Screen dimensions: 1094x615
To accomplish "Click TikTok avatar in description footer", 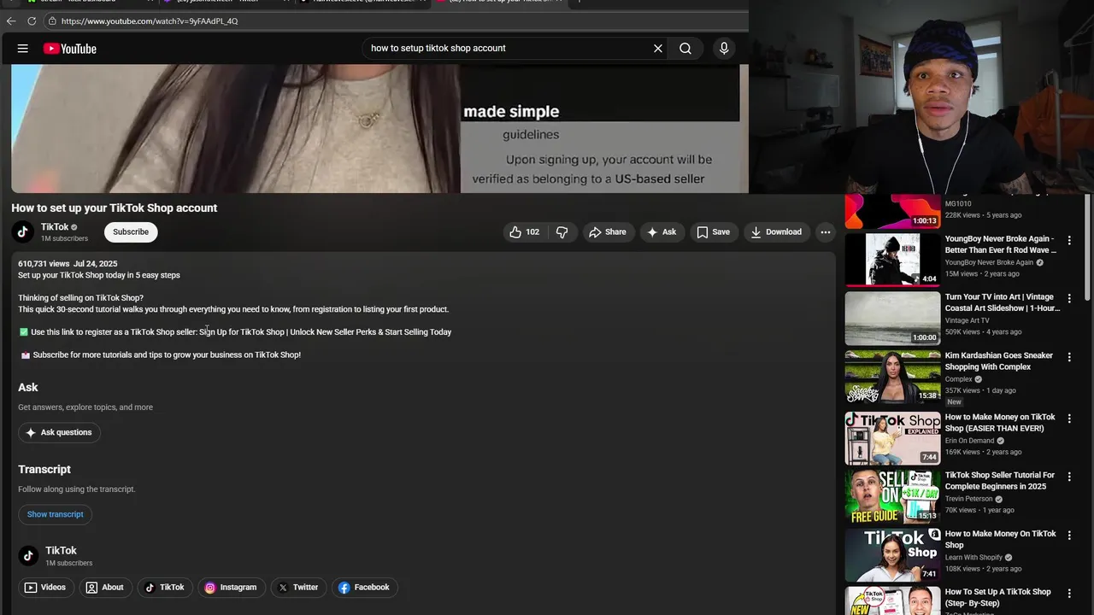I will coord(28,556).
